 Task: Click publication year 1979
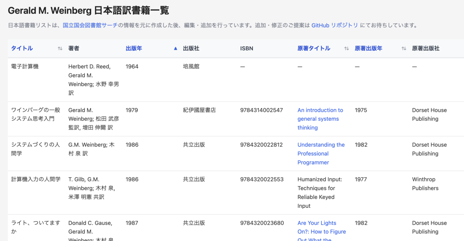(x=132, y=110)
